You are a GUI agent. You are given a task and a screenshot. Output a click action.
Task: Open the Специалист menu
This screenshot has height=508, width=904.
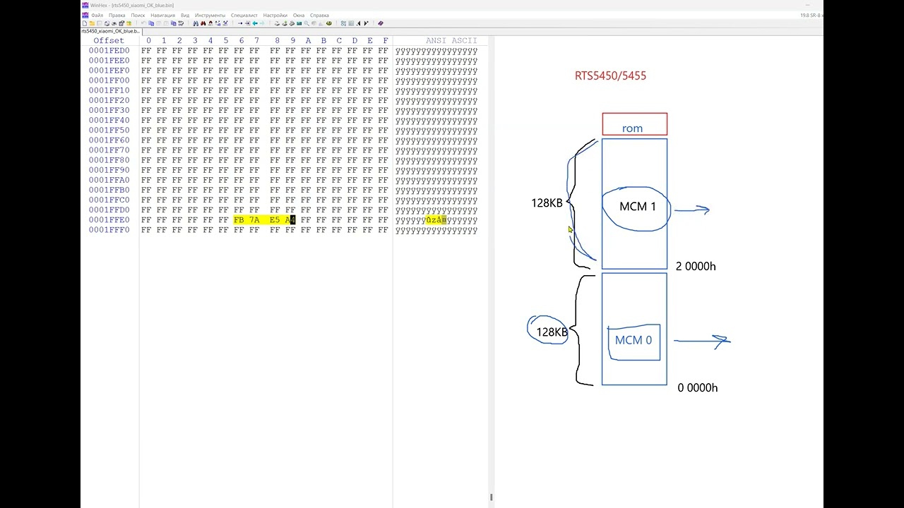(244, 15)
